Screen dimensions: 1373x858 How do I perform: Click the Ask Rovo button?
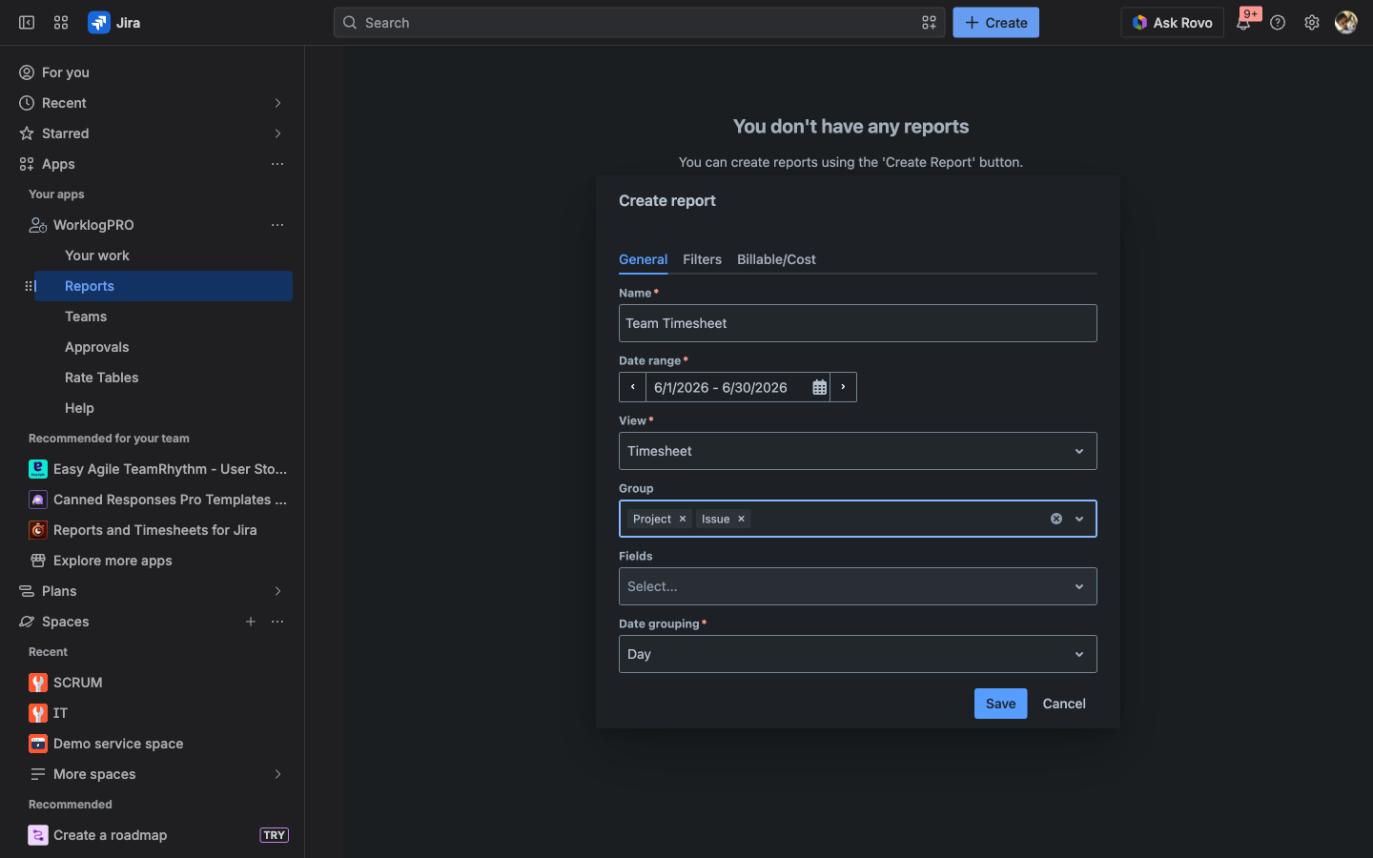[1172, 23]
